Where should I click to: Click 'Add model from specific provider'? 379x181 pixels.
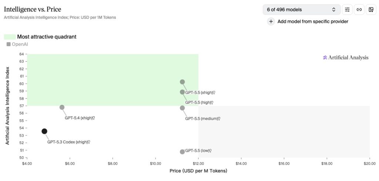[312, 21]
